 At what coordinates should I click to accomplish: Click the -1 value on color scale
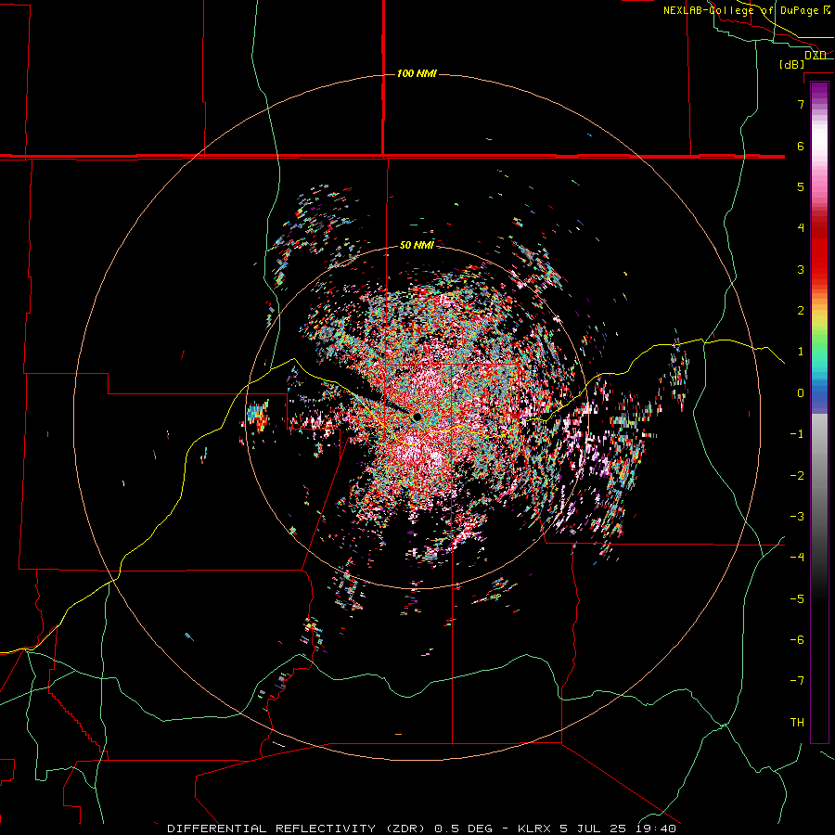click(x=797, y=434)
